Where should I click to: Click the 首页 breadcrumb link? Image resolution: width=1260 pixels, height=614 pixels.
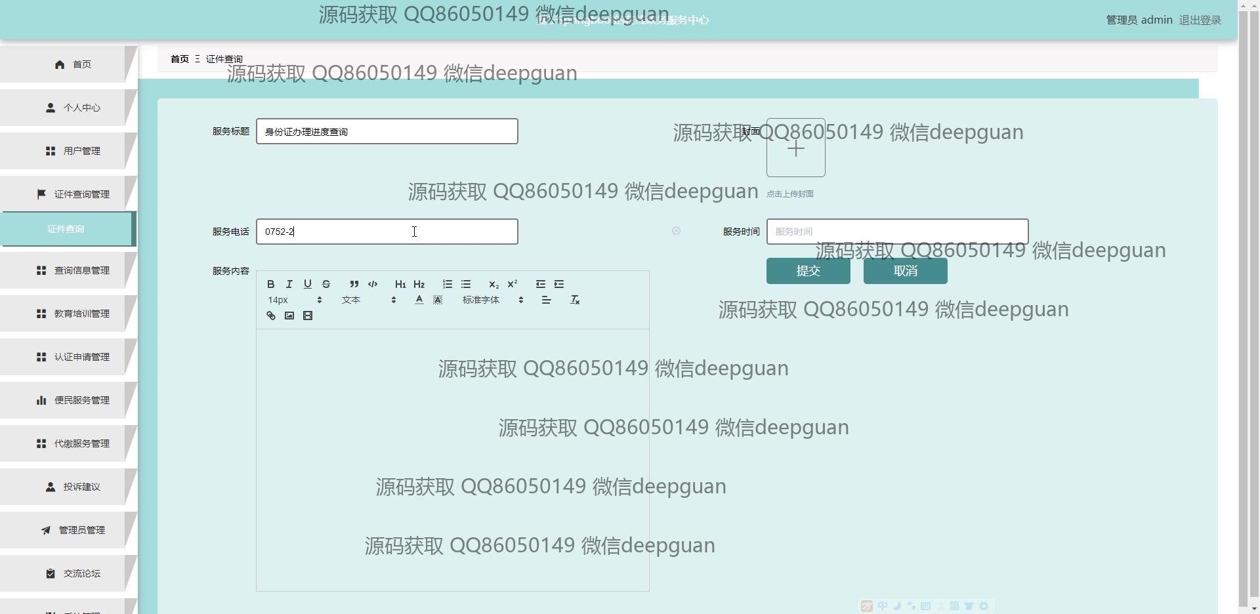180,59
